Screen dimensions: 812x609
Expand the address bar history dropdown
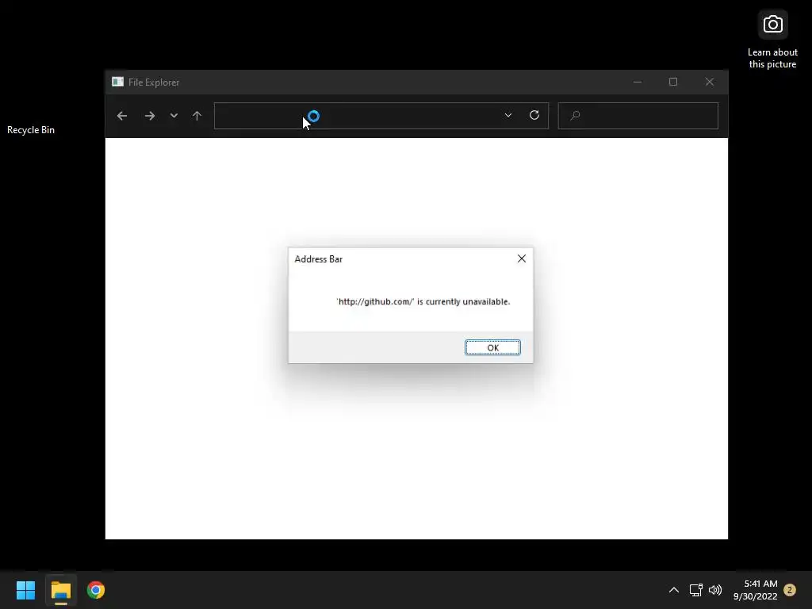coord(508,116)
